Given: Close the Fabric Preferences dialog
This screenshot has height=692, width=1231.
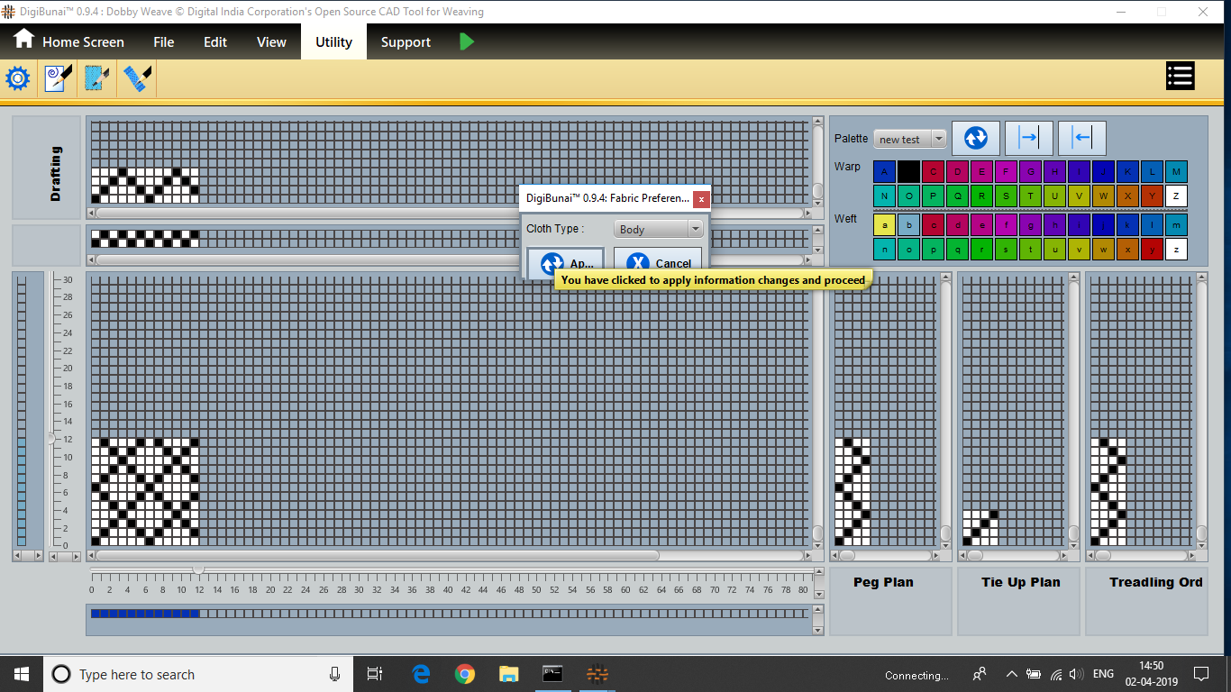Looking at the screenshot, I should (701, 198).
